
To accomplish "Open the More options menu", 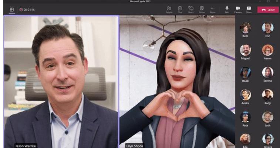I will point(213,10).
